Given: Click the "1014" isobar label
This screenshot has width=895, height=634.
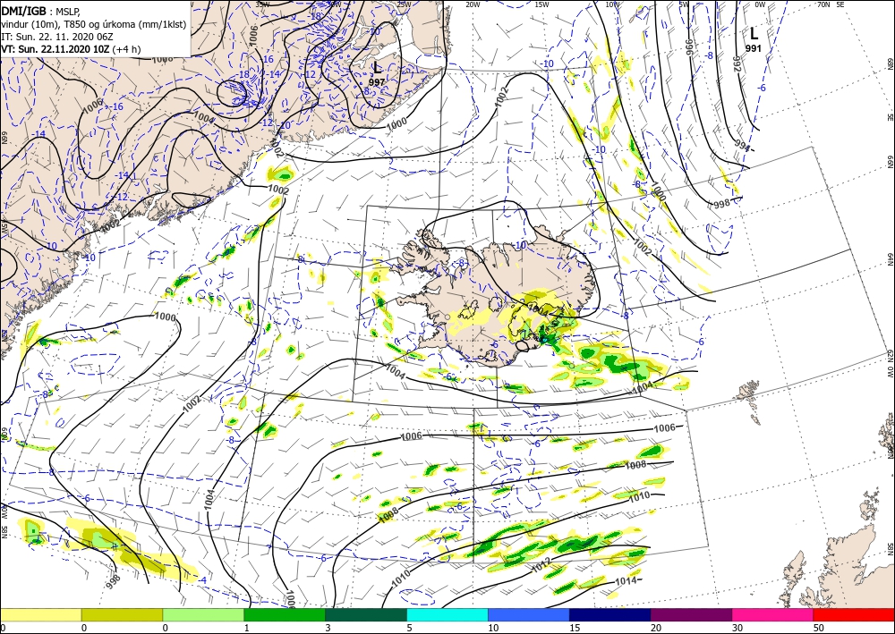Looking at the screenshot, I should 626,581.
